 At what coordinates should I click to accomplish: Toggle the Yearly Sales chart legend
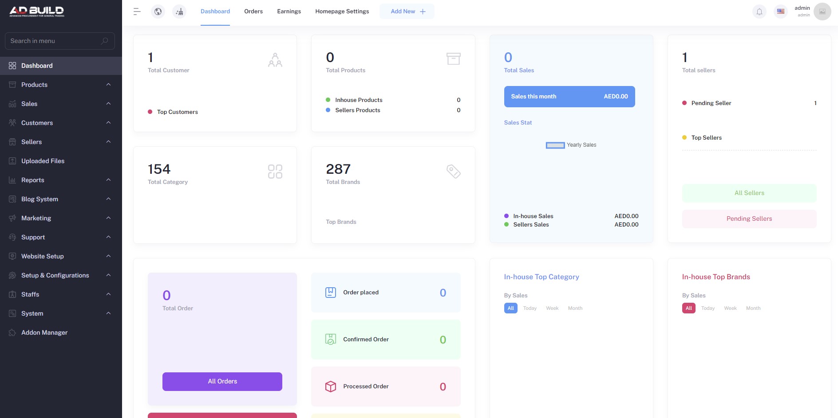point(571,145)
